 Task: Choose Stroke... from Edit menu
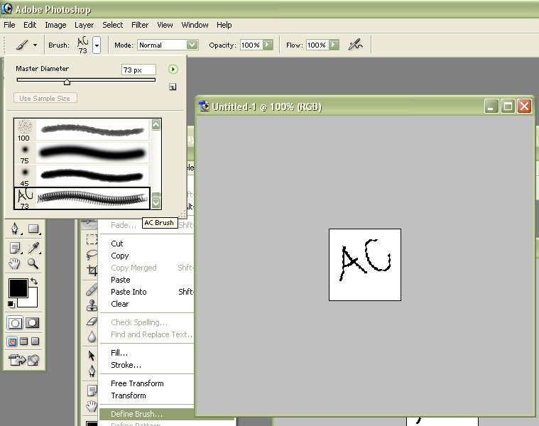(126, 365)
